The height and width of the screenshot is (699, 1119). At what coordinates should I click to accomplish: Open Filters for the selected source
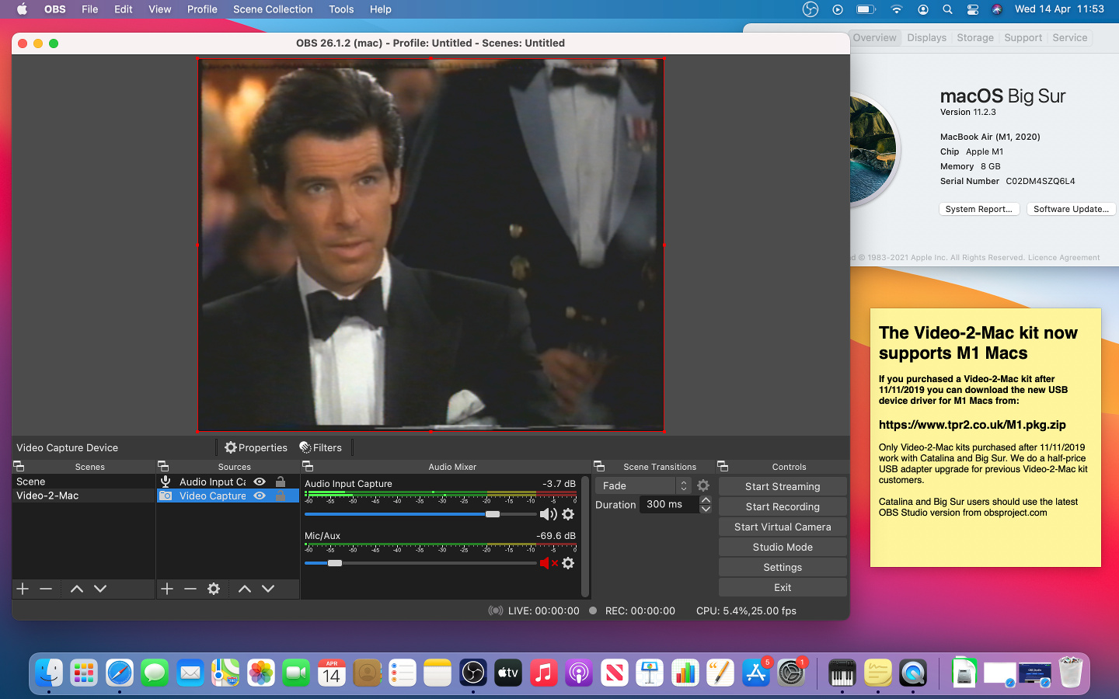320,447
